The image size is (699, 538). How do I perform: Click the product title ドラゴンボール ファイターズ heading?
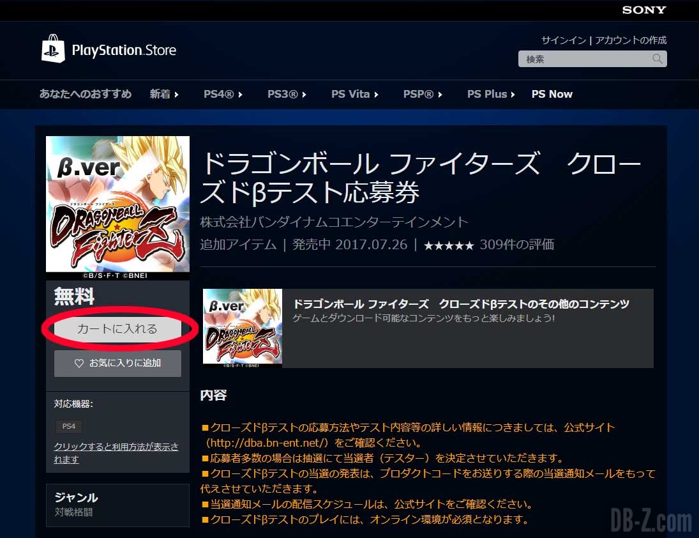click(421, 178)
